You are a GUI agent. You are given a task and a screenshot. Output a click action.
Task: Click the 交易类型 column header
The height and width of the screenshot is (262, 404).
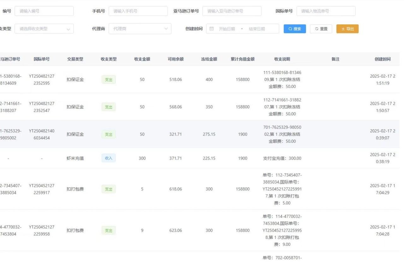75,59
